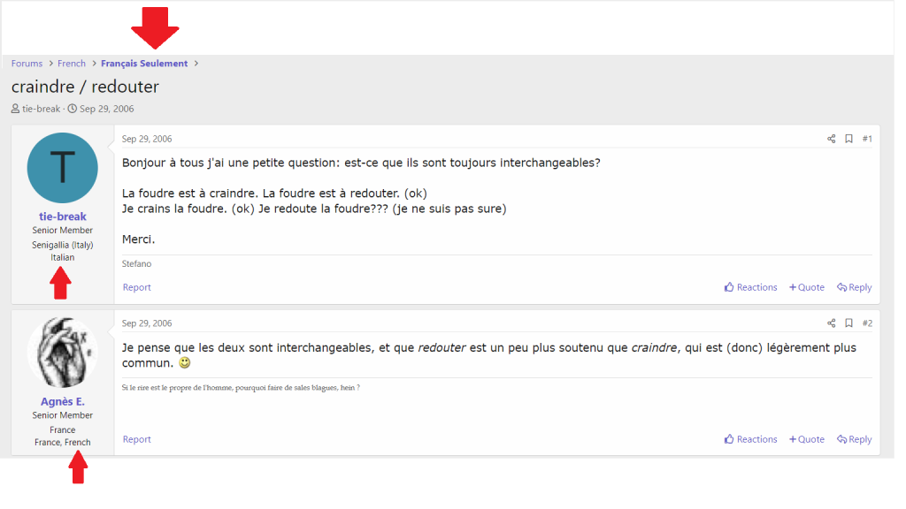Open tie-break's username link in the sidebar
This screenshot has width=906, height=509.
coord(62,217)
